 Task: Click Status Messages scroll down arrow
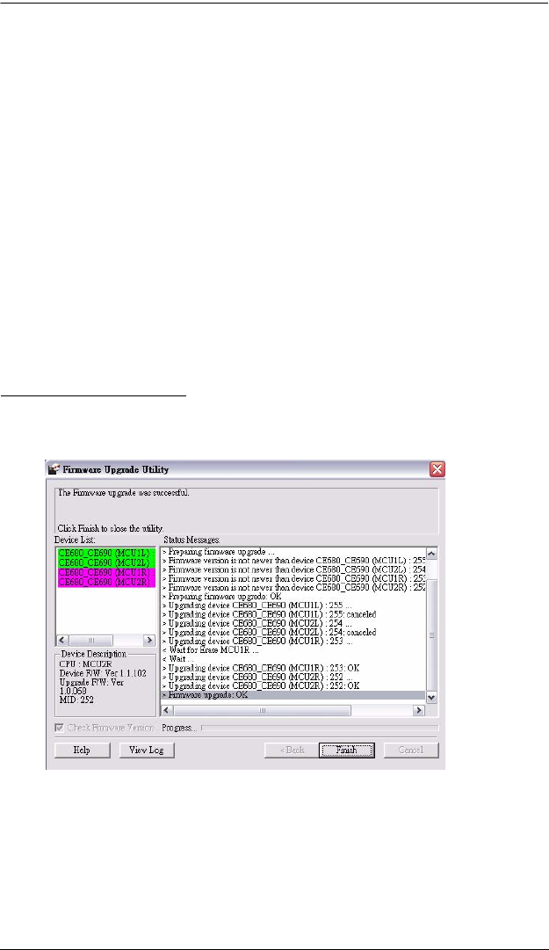pyautogui.click(x=431, y=698)
